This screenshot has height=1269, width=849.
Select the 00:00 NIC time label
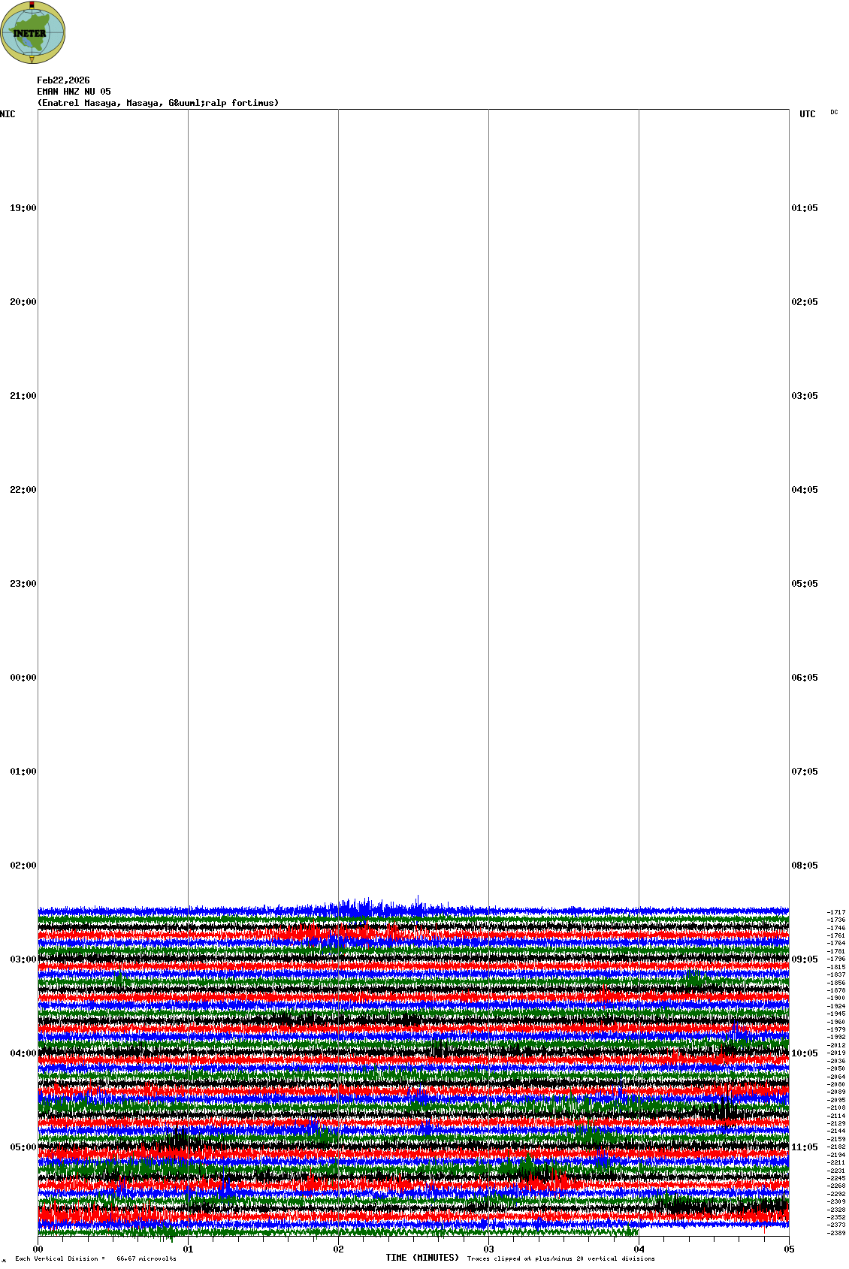[x=23, y=678]
